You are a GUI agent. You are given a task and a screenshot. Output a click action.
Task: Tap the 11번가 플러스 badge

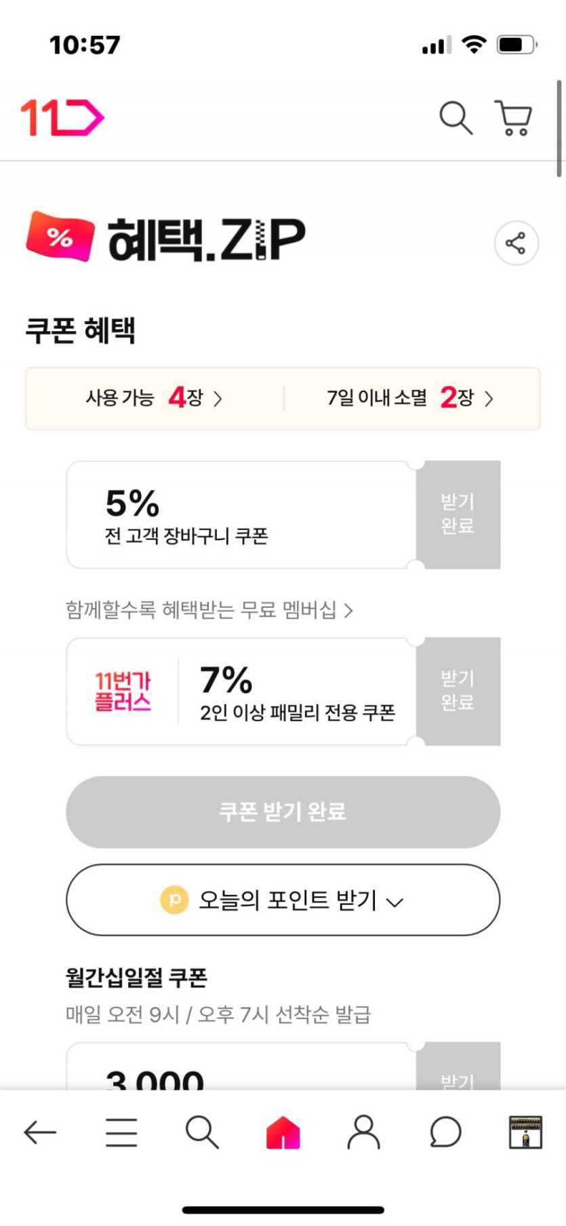123,691
